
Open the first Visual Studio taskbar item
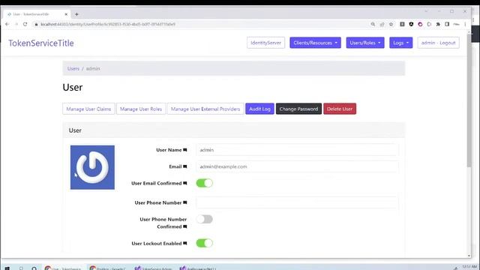click(153, 268)
